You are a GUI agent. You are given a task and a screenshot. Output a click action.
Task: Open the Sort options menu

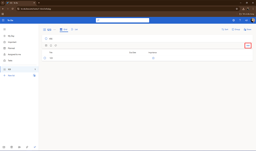225,30
